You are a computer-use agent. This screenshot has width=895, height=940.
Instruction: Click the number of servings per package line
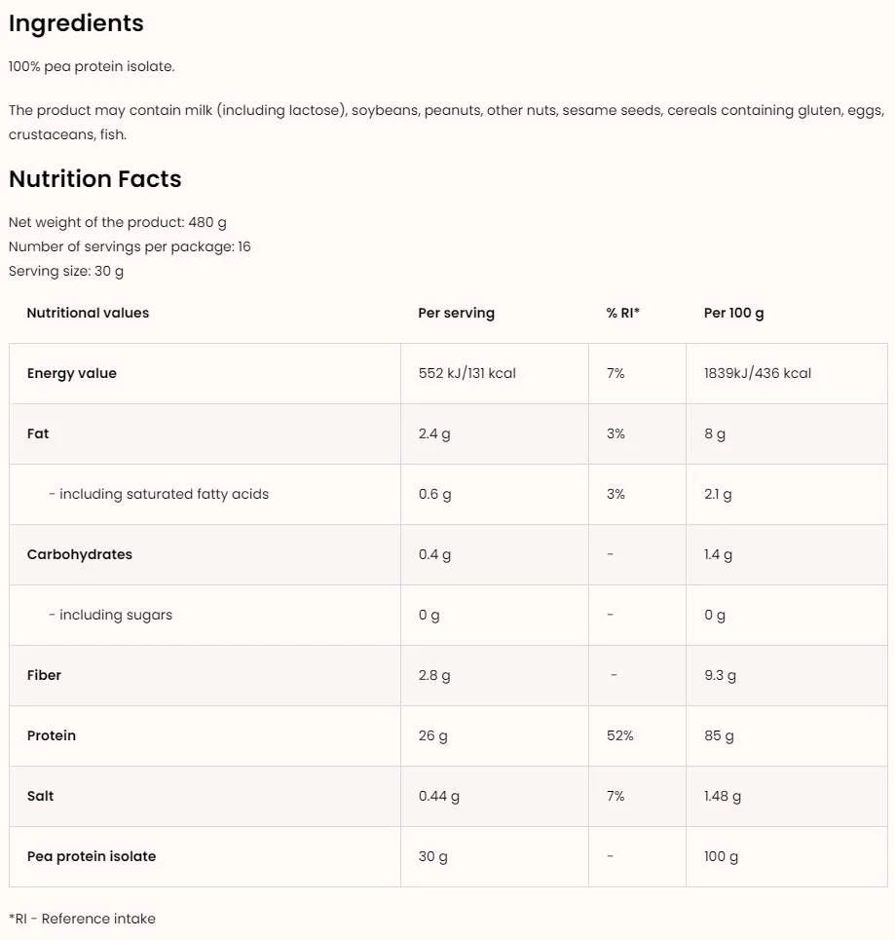coord(130,246)
